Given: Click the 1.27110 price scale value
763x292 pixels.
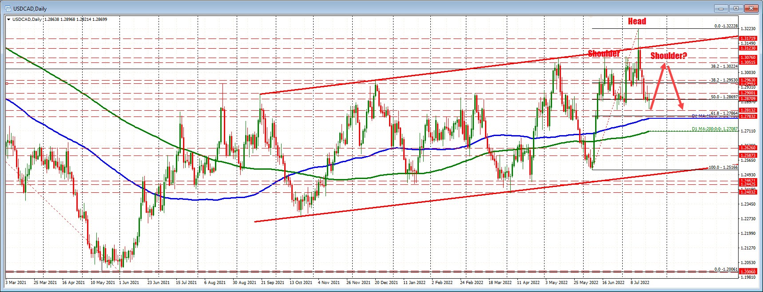Looking at the screenshot, I should click(747, 131).
